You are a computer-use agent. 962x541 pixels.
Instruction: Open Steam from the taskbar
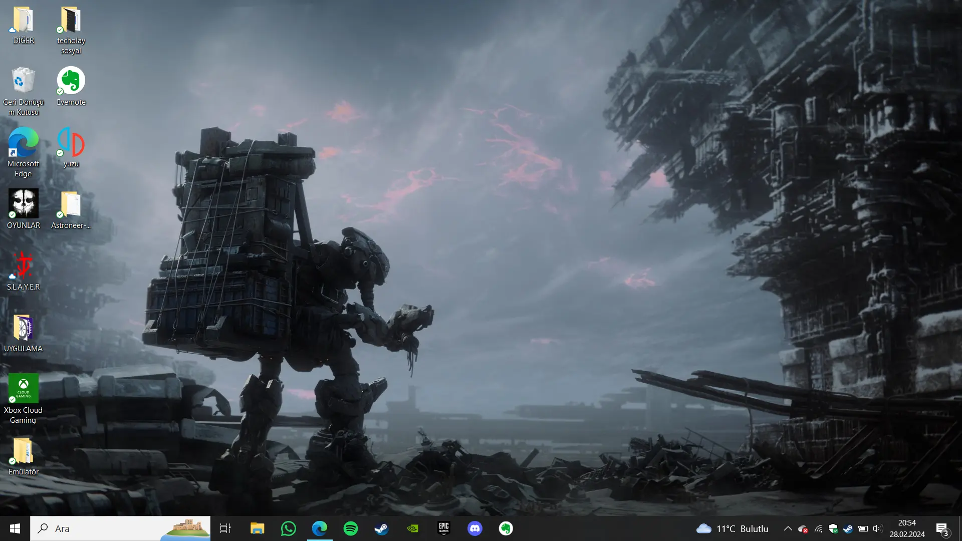tap(382, 528)
